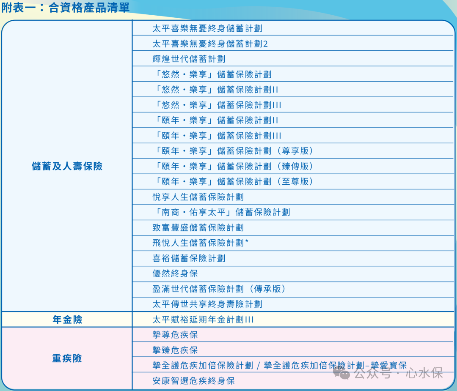Select the category cell 年金險
Image resolution: width=457 pixels, height=391 pixels.
67,320
